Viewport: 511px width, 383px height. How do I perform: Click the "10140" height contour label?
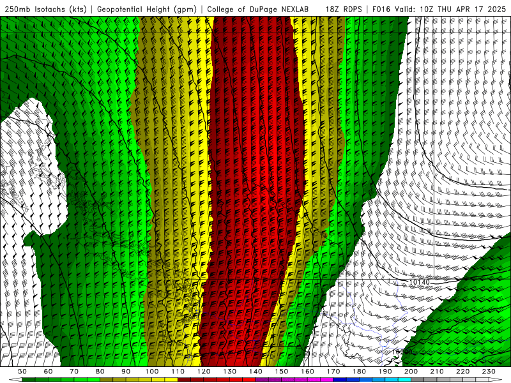tap(420, 282)
